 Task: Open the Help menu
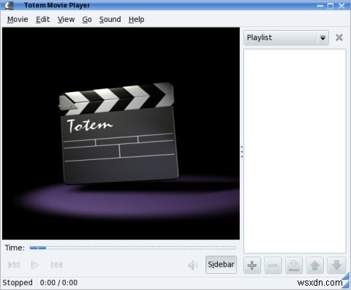coord(136,19)
